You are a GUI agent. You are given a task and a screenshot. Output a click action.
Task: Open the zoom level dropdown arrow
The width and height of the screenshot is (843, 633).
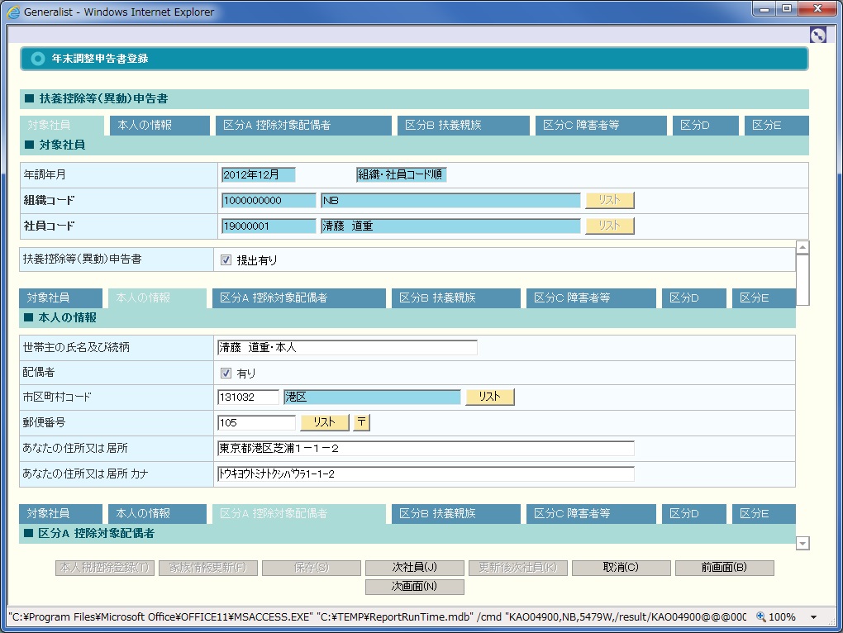[x=813, y=617]
